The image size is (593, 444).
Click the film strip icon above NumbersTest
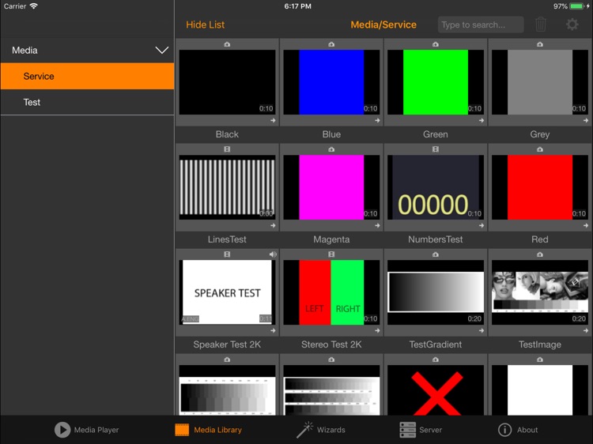click(x=436, y=149)
